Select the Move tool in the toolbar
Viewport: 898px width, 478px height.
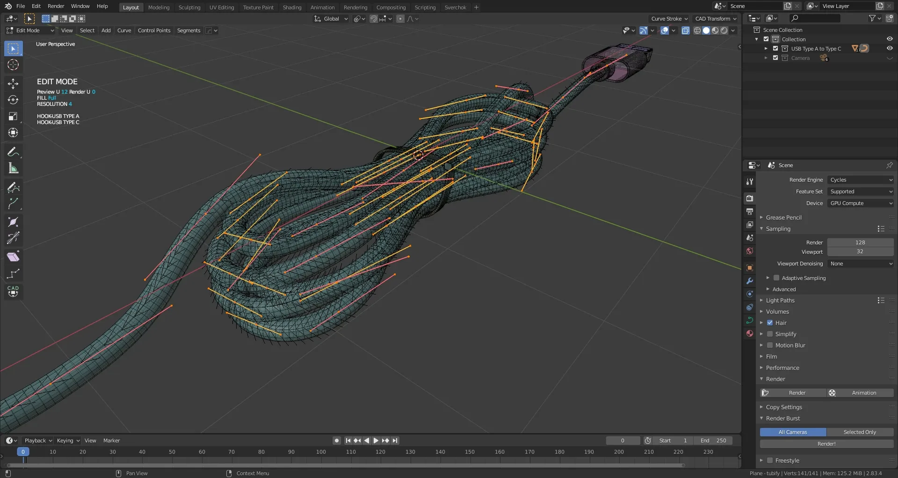click(x=13, y=84)
